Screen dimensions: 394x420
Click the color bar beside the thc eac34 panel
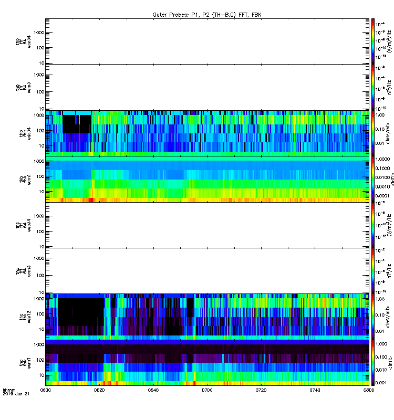(x=373, y=225)
